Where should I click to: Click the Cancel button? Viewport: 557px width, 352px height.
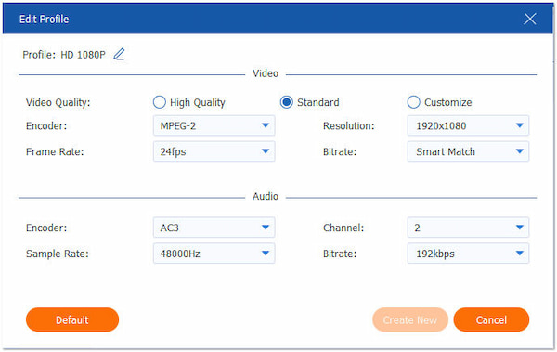point(491,319)
